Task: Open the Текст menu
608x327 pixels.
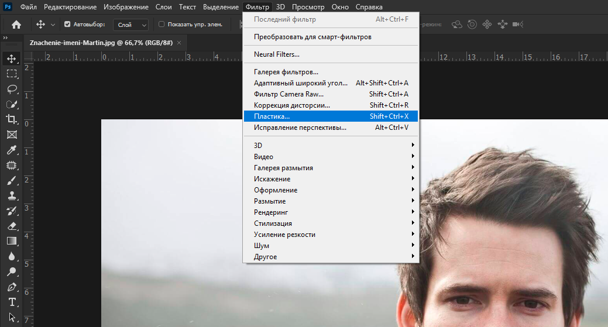Action: (187, 7)
